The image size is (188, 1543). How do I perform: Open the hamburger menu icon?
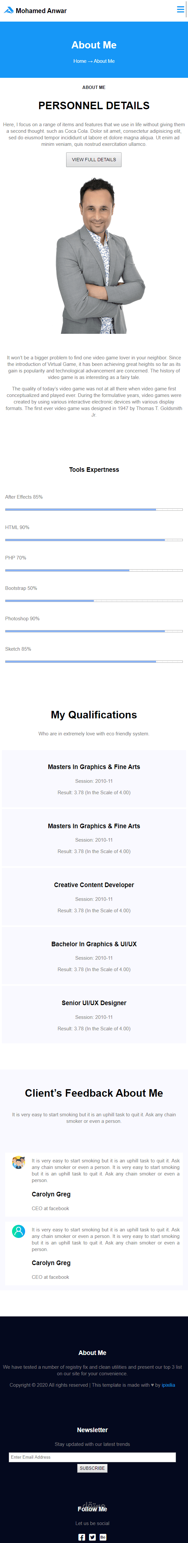(x=180, y=9)
